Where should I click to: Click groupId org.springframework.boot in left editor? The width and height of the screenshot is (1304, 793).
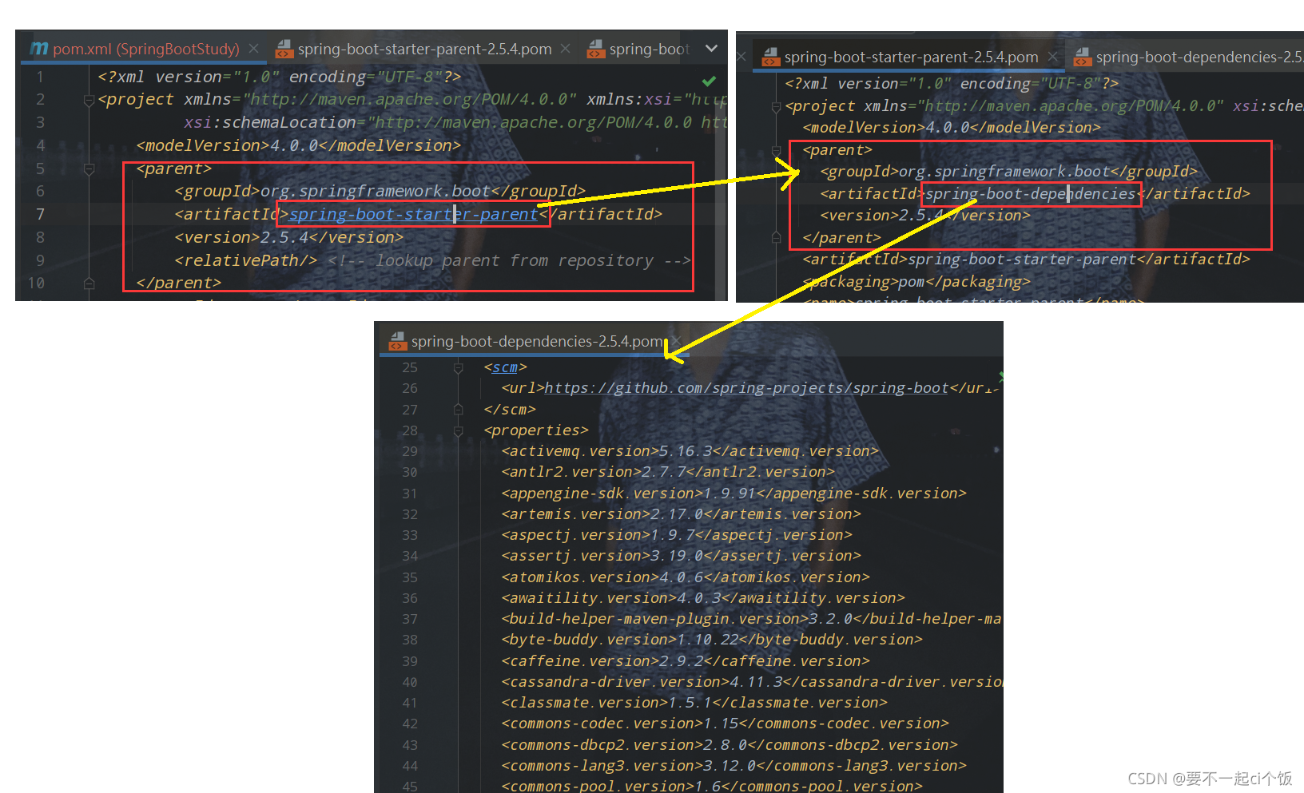click(x=380, y=191)
